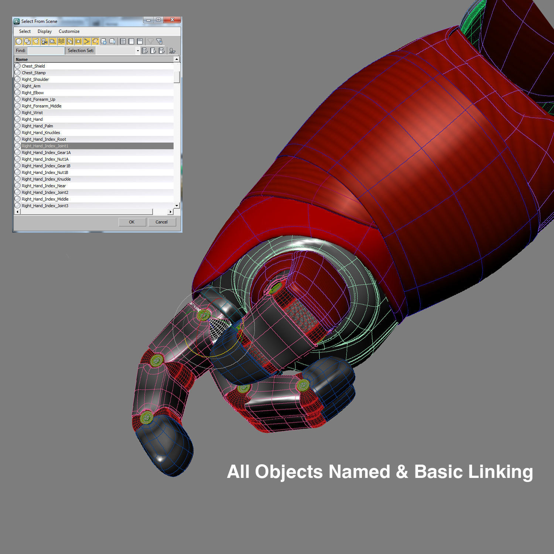Select the Right_Hand_Index_Nut1B object row

(94, 172)
